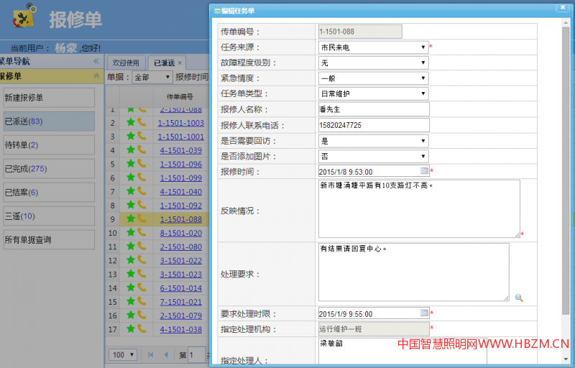Click the 报修人名称 input field
Image resolution: width=575 pixels, height=368 pixels.
point(374,109)
